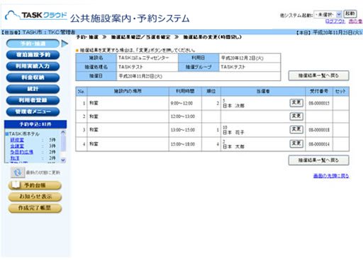Click the 起動 button

pyautogui.click(x=350, y=13)
